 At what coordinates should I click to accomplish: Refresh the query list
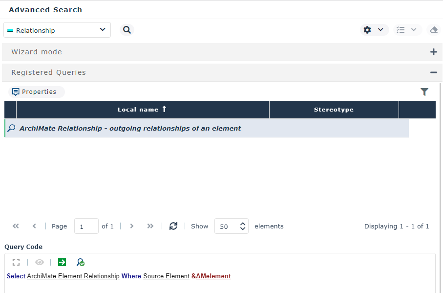pos(173,226)
